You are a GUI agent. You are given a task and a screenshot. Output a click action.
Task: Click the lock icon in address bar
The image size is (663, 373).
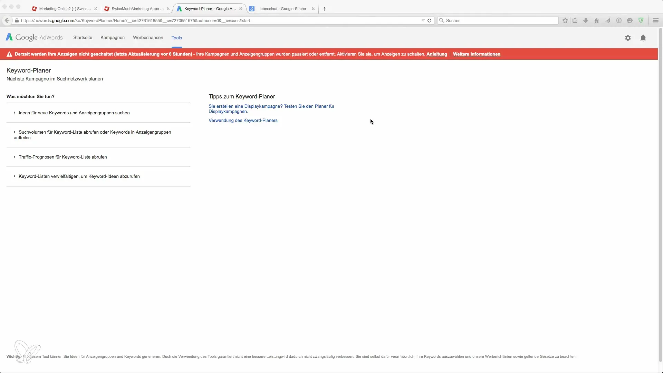click(x=17, y=20)
